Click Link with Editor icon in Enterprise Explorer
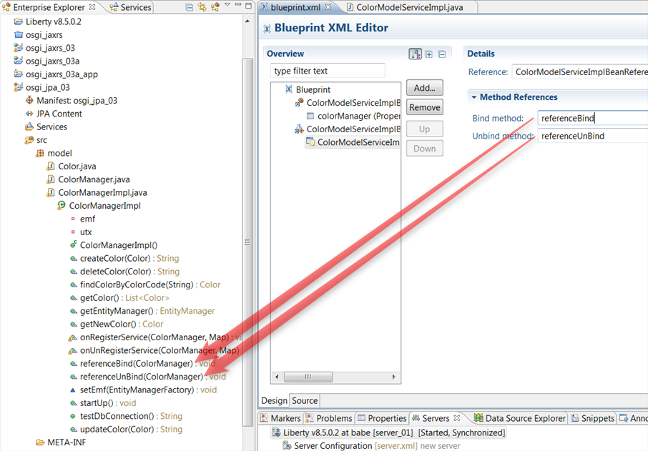648x451 pixels. 202,7
